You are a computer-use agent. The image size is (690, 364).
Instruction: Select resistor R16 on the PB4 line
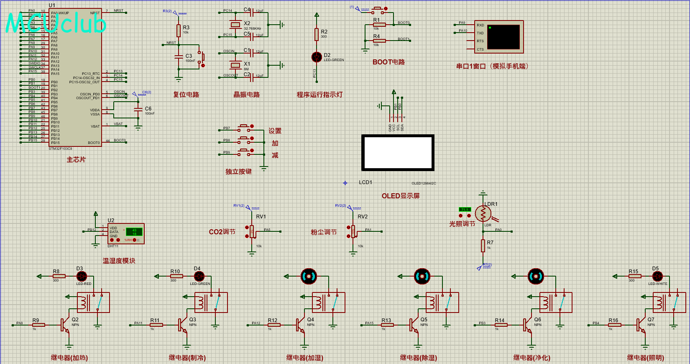(614, 325)
